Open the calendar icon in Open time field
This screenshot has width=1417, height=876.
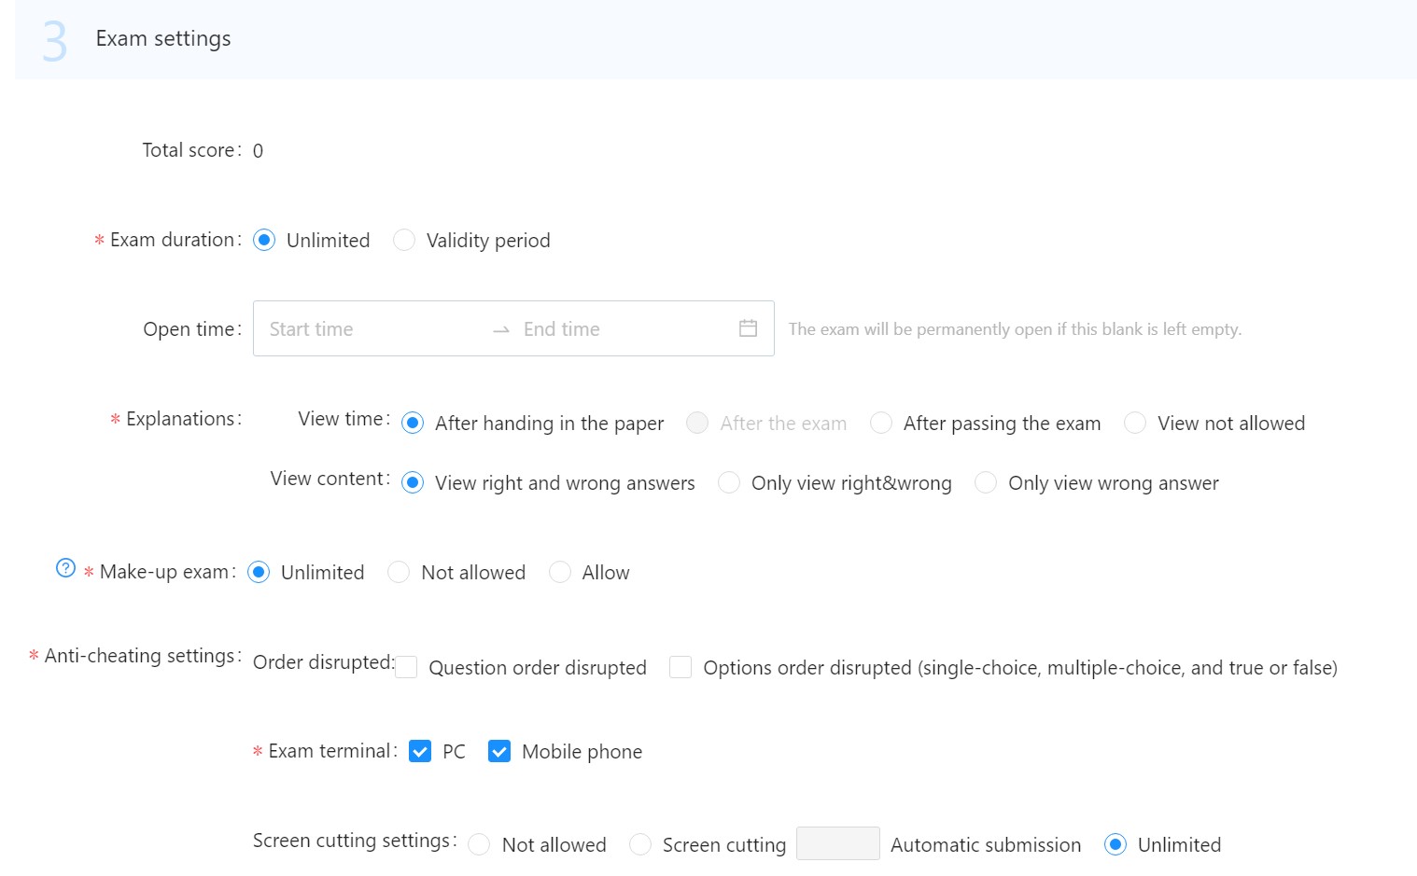748,328
